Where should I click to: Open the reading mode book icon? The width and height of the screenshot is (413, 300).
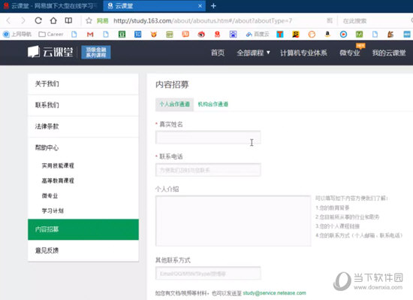68,20
